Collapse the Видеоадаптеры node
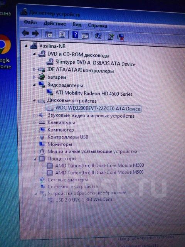Screen dimensions: 185x247 [x=34, y=85]
